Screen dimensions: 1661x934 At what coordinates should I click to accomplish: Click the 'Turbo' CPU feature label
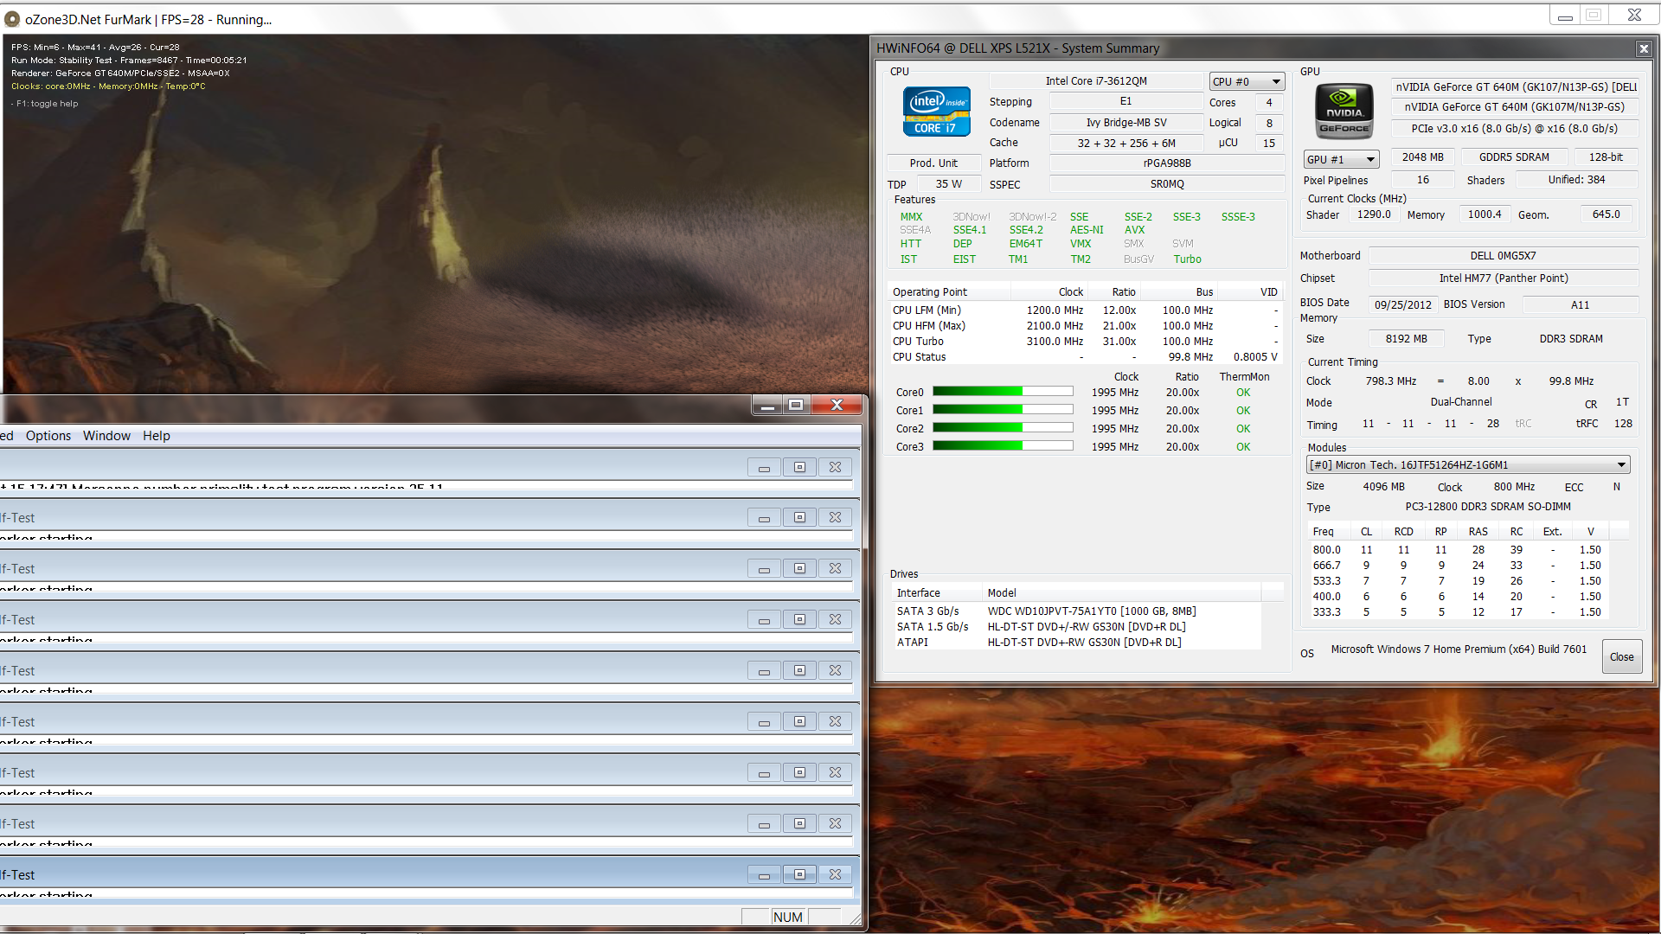click(1187, 259)
